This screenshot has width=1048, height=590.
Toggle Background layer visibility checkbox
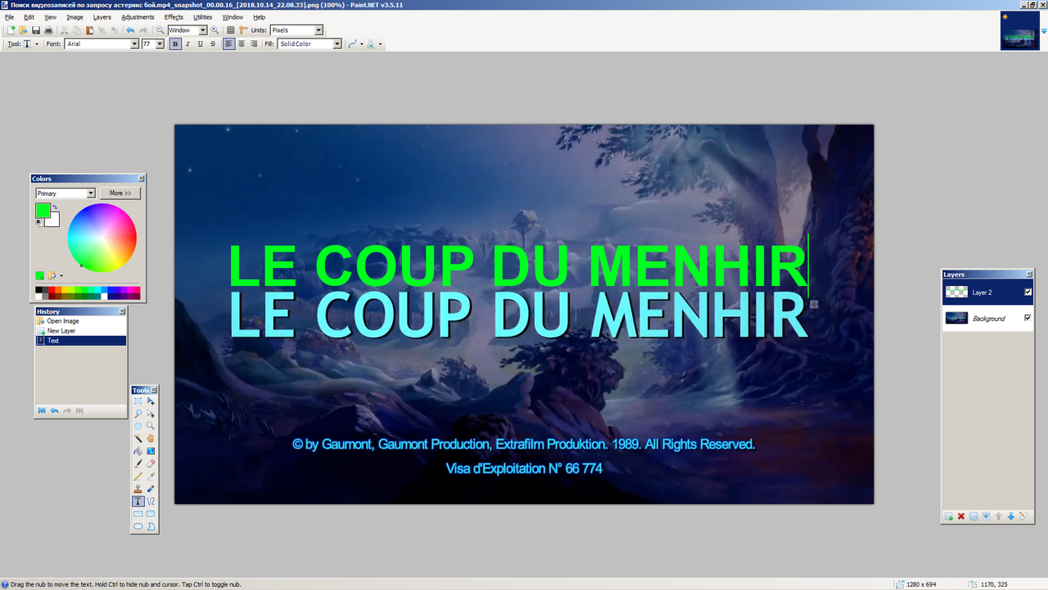click(1028, 318)
